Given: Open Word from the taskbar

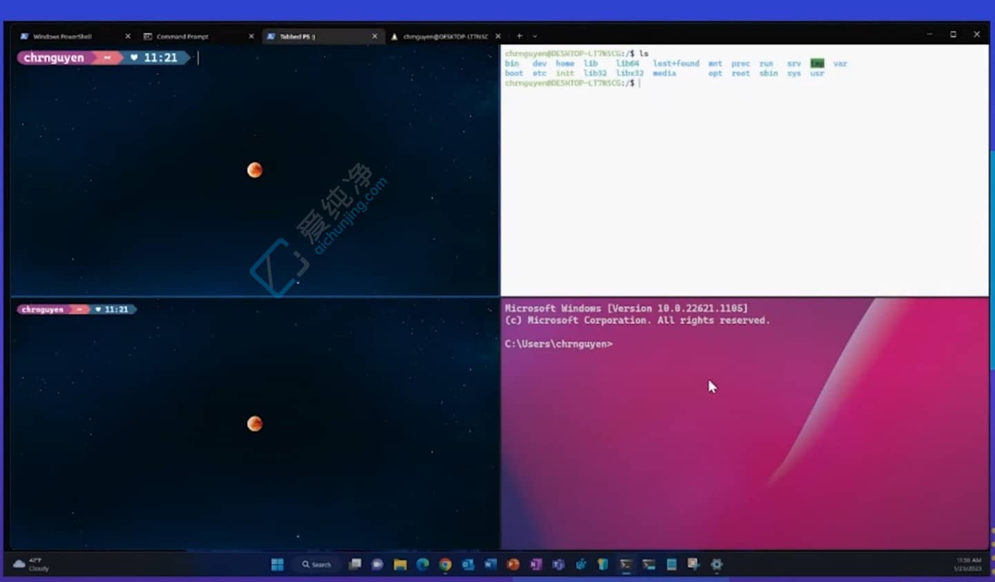Looking at the screenshot, I should [491, 565].
